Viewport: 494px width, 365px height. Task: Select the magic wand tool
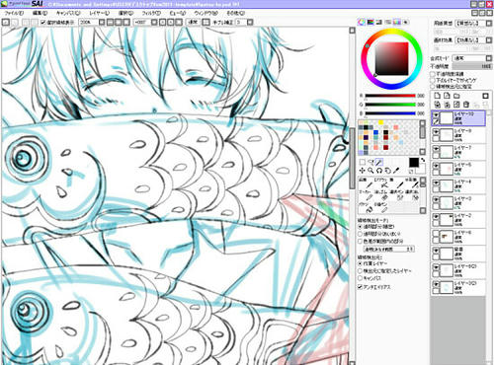coord(379,162)
